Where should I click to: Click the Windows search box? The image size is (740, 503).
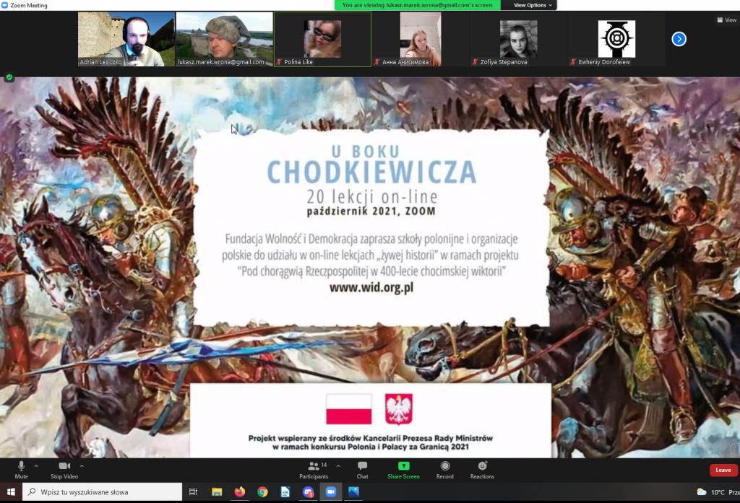point(102,492)
